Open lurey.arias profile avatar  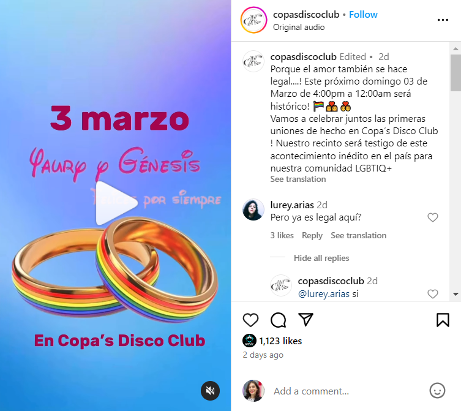tap(253, 209)
